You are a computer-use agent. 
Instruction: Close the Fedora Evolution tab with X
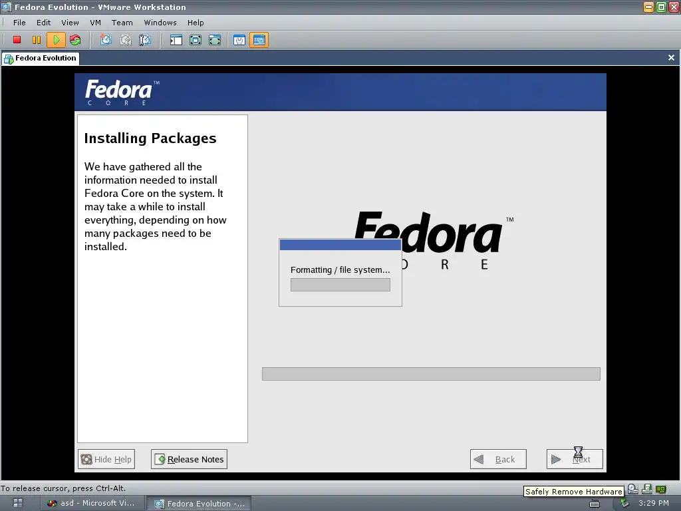click(x=671, y=57)
